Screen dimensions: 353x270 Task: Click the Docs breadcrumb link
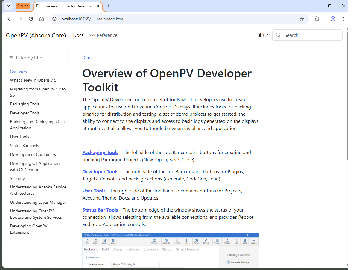pos(87,58)
